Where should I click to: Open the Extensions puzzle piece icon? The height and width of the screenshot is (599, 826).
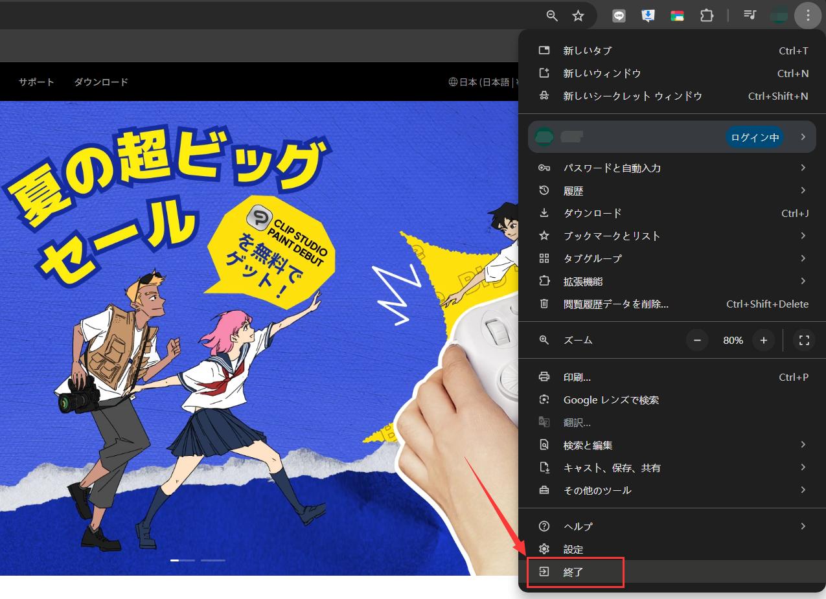707,16
